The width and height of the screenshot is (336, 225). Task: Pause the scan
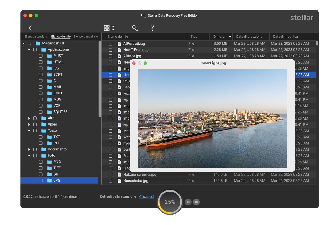pyautogui.click(x=188, y=202)
